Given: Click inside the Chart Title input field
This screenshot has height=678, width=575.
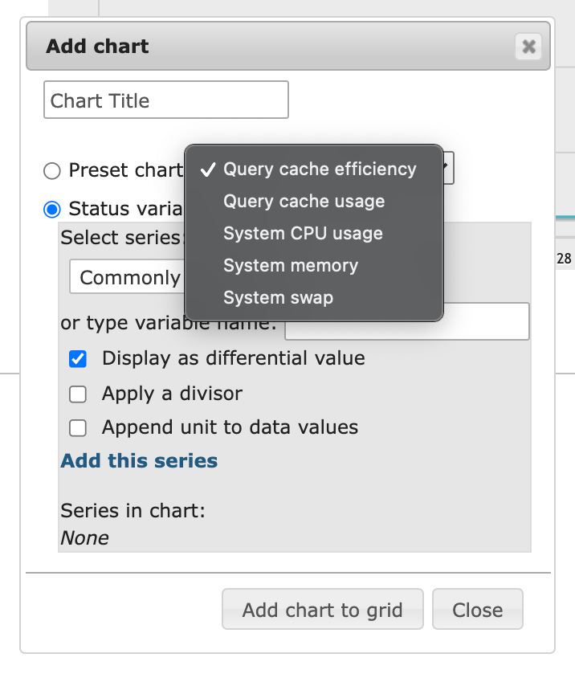Looking at the screenshot, I should [165, 99].
